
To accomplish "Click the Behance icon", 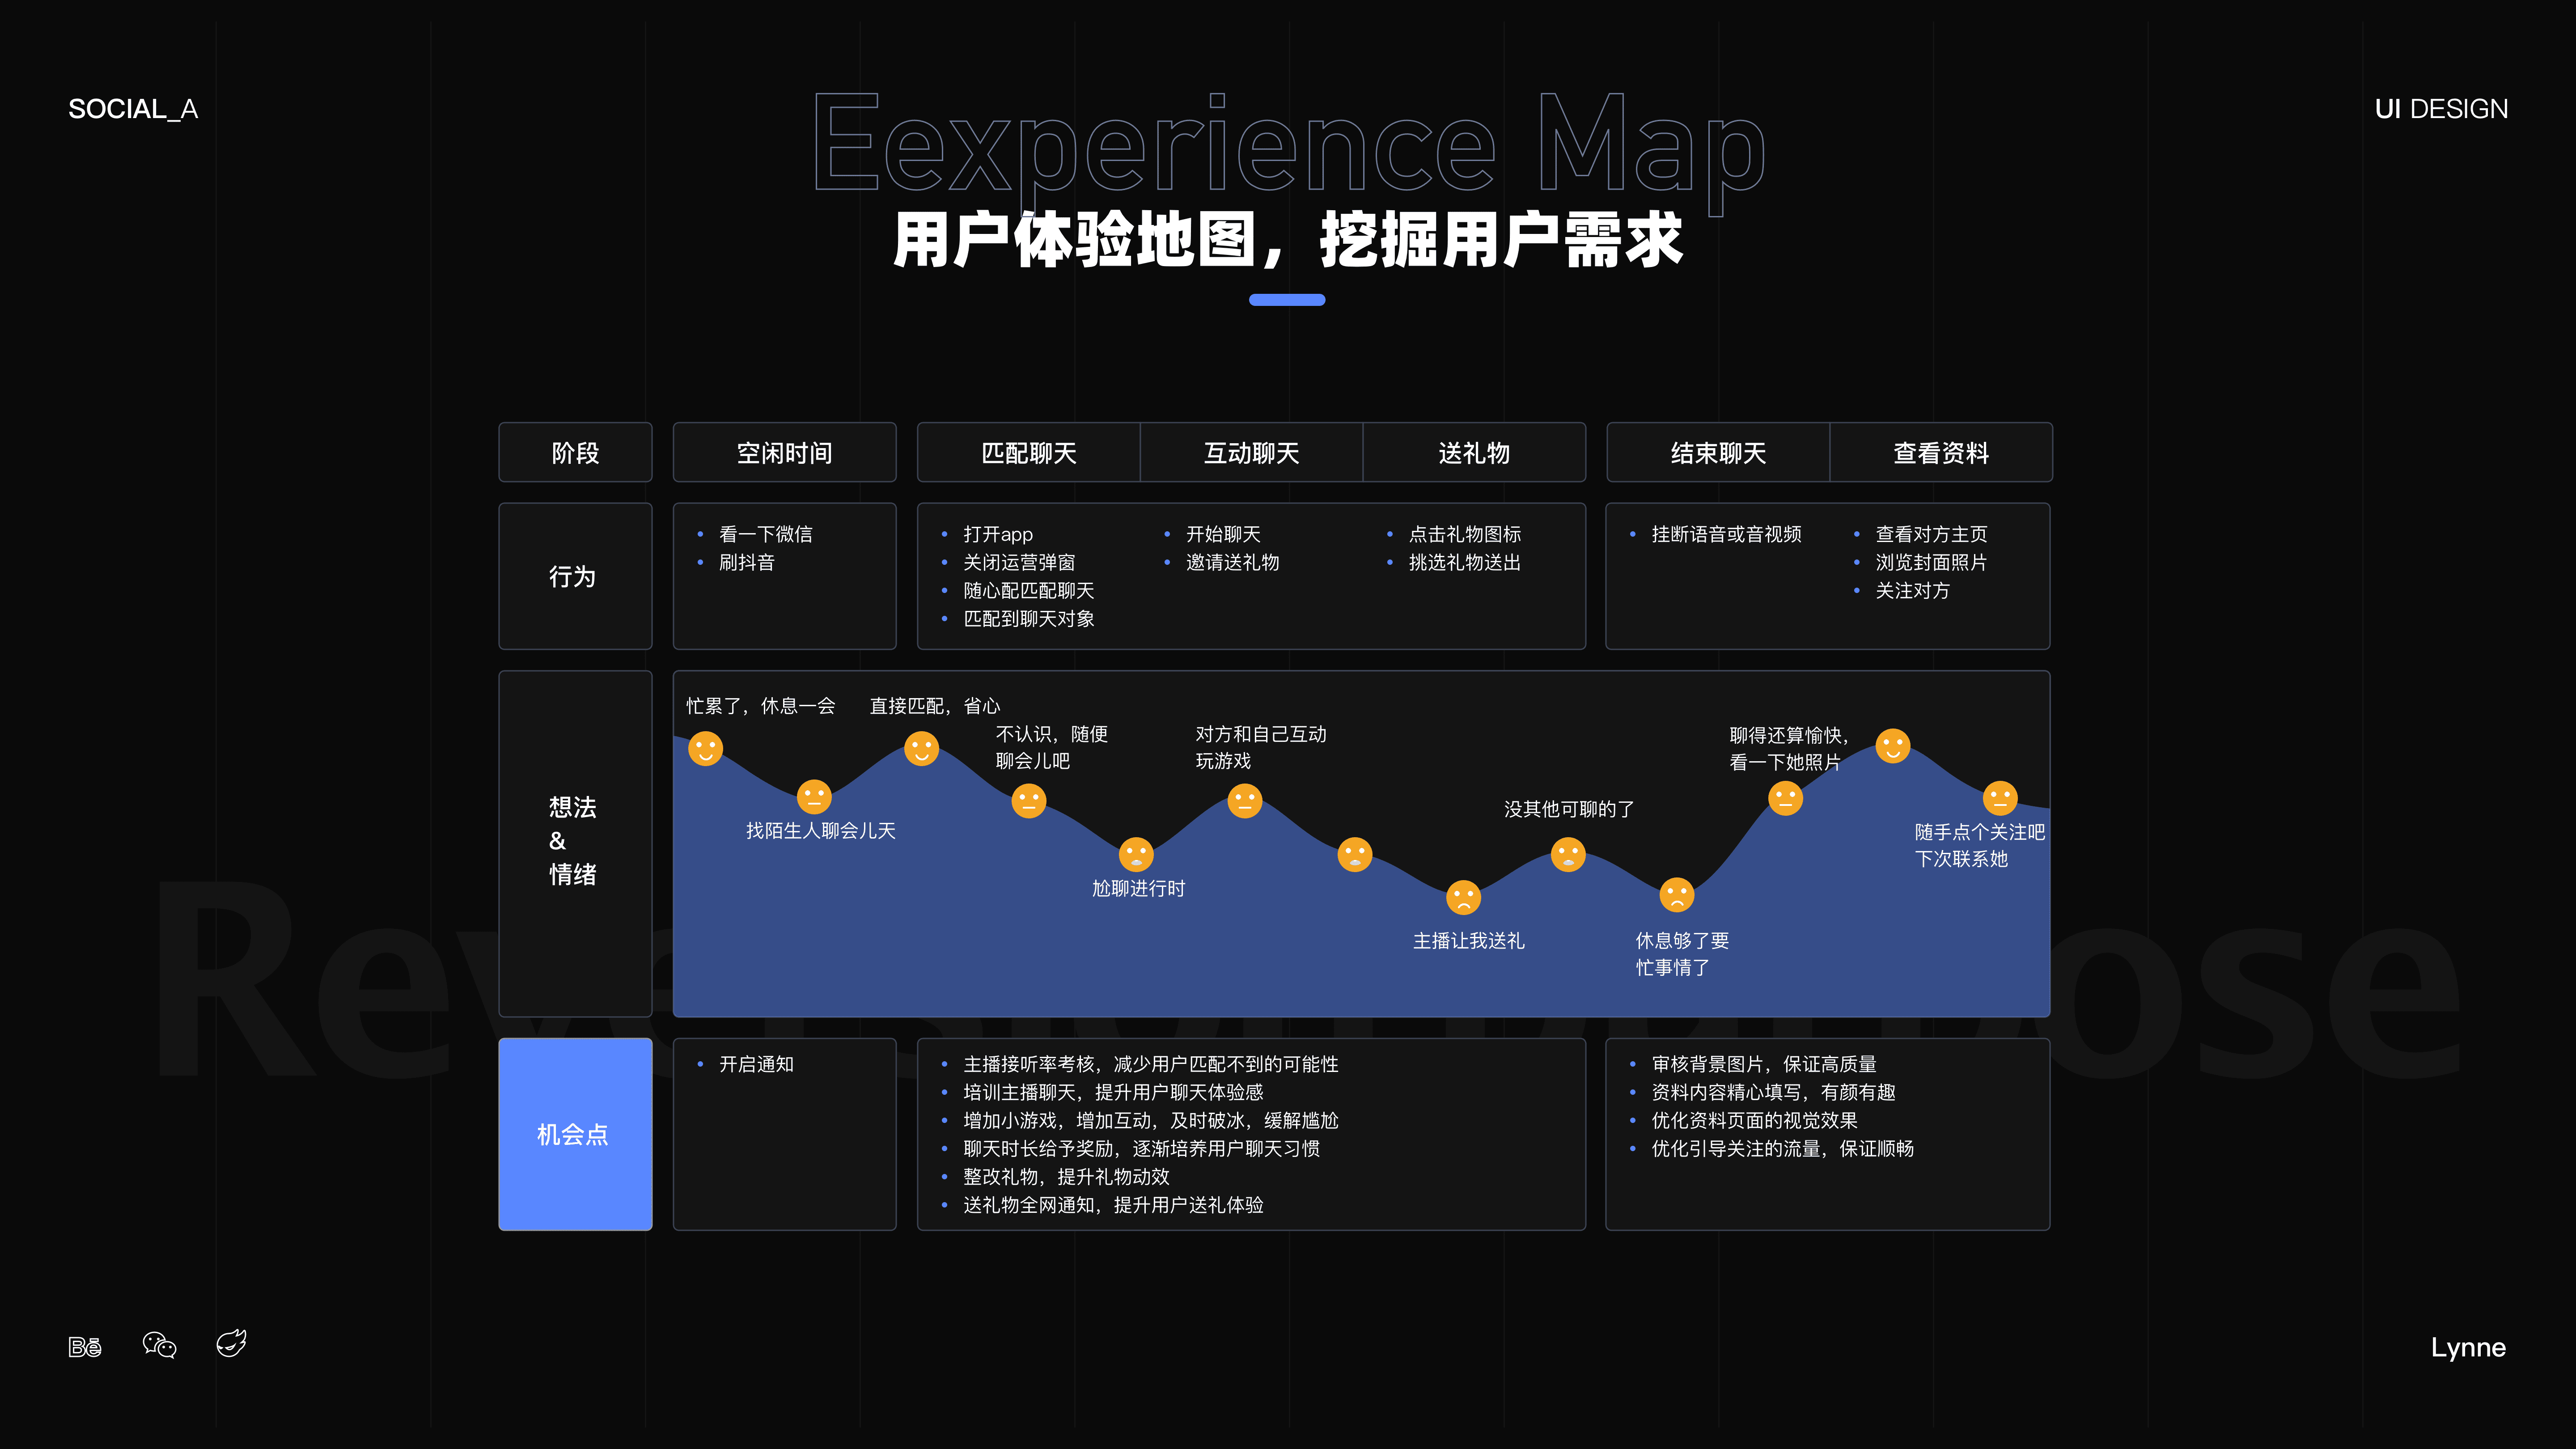I will pyautogui.click(x=85, y=1347).
